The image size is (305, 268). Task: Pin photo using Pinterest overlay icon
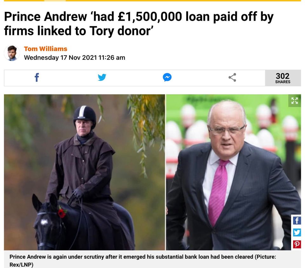297,244
